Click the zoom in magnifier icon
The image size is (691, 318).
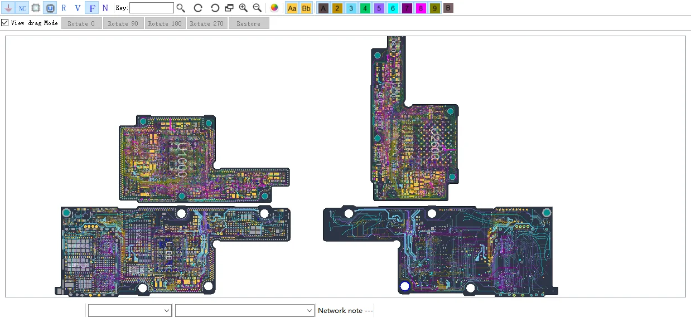click(243, 8)
